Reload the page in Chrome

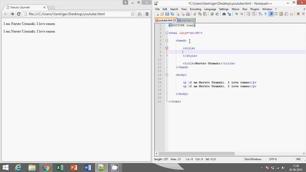coord(19,14)
